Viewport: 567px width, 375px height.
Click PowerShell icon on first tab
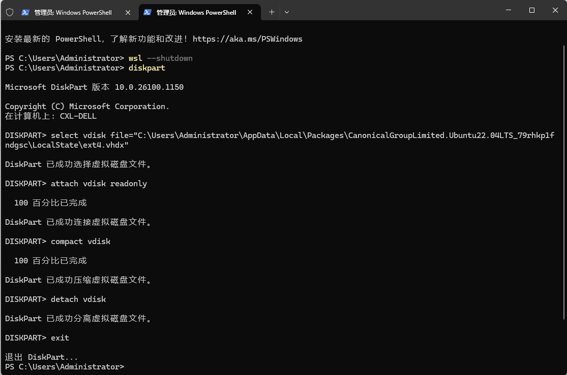[x=25, y=12]
